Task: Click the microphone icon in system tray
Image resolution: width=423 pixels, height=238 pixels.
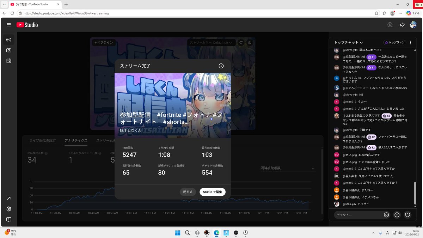Action: 380,233
